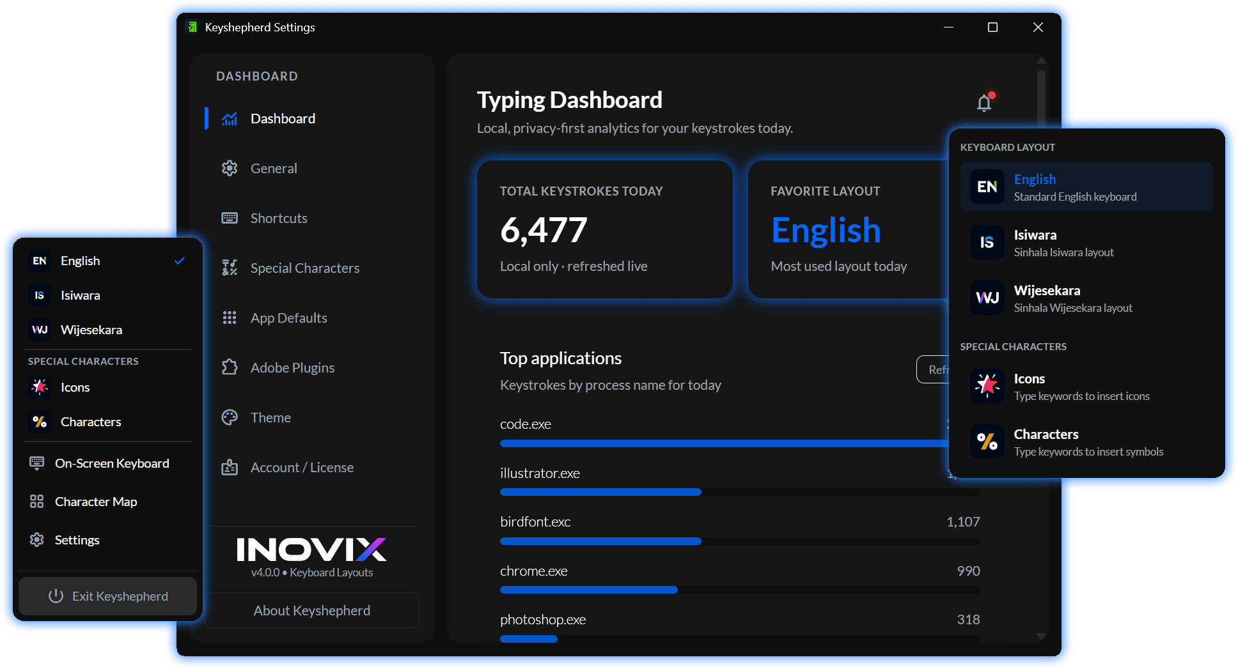
Task: Click the power icon on Exit Keyshepherd
Action: pyautogui.click(x=56, y=596)
